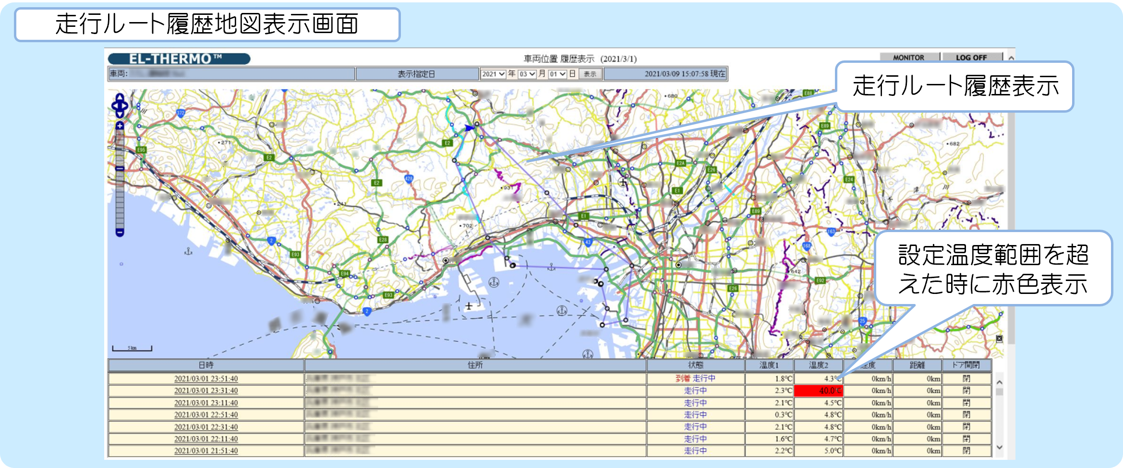Zoom in with the map plus button
Screen dimensions: 1123x468
(120, 126)
